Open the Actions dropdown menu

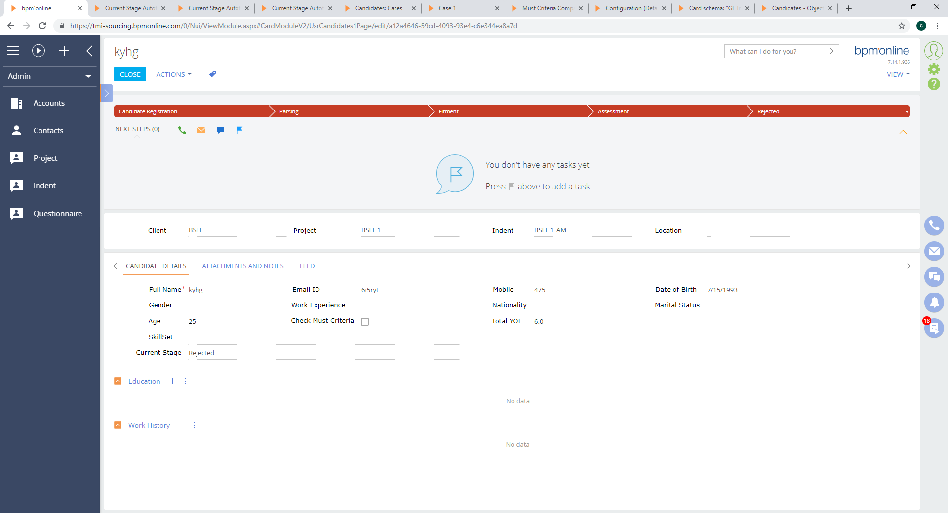tap(174, 74)
